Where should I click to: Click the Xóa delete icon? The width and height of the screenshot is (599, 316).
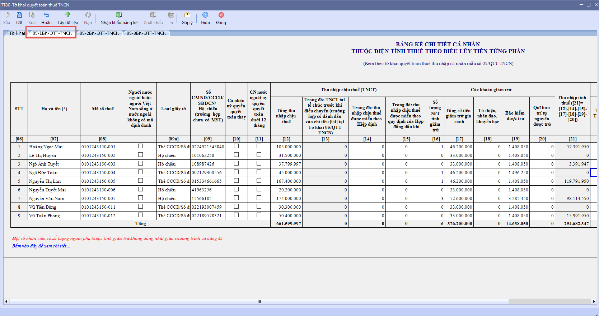pos(32,15)
